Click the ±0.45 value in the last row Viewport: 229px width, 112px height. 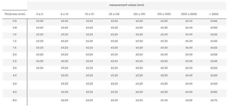(164, 100)
